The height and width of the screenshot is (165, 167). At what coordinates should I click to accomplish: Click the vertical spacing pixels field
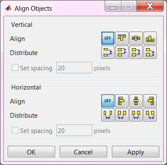[x=74, y=68]
